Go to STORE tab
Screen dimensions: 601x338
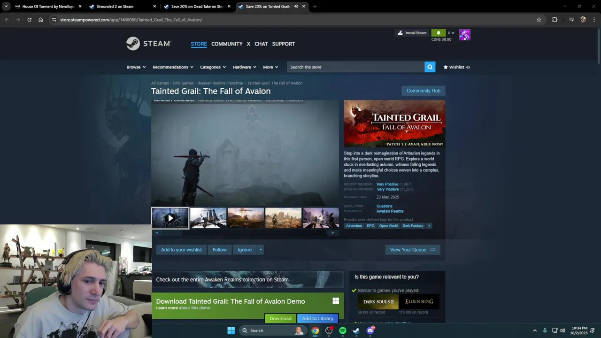199,44
